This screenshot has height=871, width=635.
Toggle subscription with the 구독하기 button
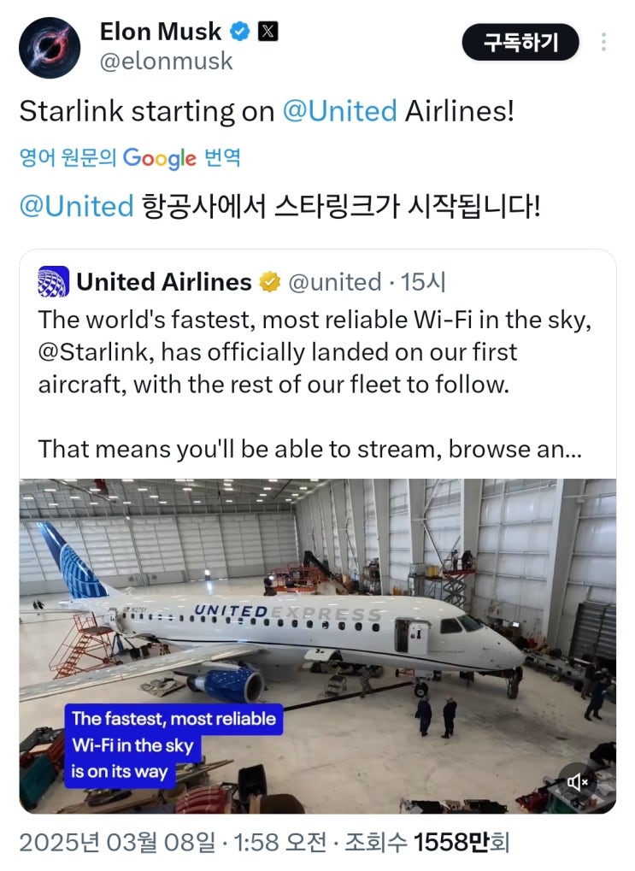521,42
